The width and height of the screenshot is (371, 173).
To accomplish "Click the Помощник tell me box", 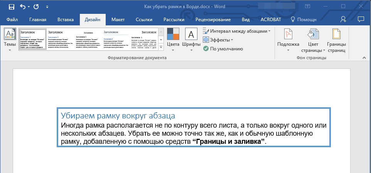I will [x=304, y=20].
